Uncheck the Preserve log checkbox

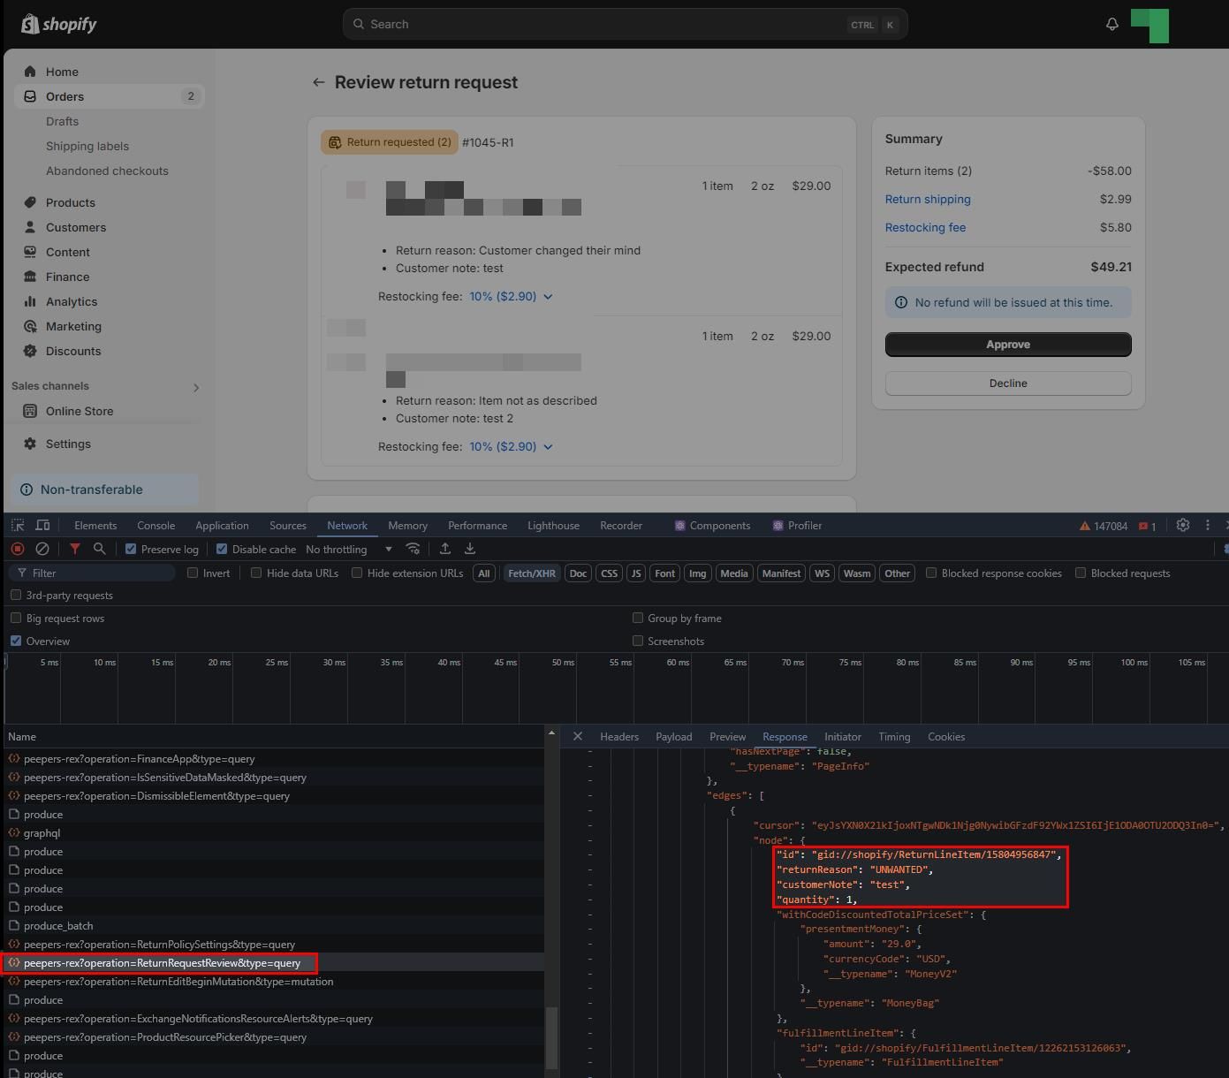[131, 549]
